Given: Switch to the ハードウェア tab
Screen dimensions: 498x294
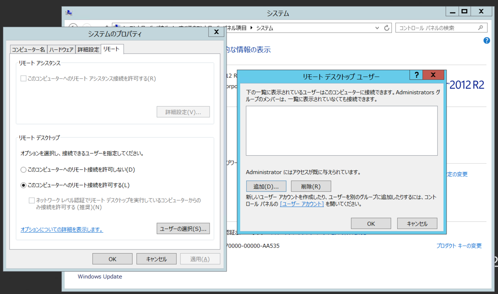Looking at the screenshot, I should tap(62, 49).
